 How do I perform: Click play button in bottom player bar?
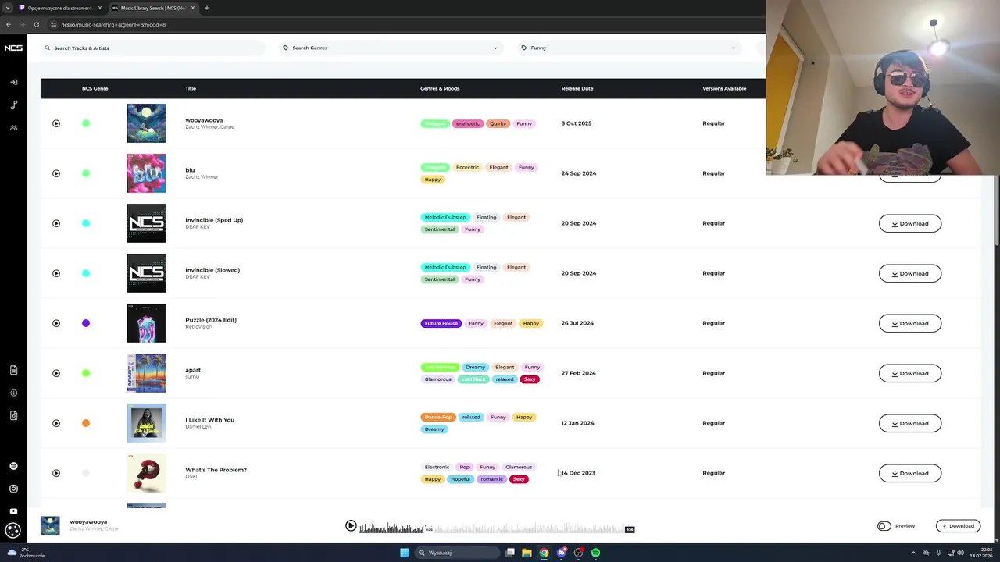pyautogui.click(x=351, y=526)
